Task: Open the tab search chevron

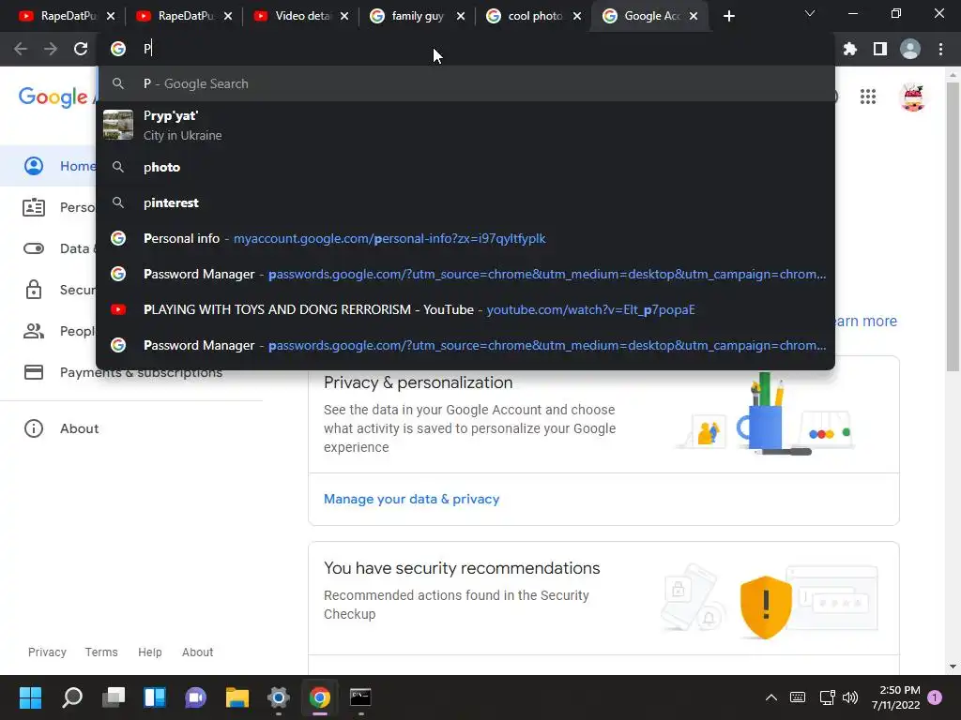Action: point(810,13)
